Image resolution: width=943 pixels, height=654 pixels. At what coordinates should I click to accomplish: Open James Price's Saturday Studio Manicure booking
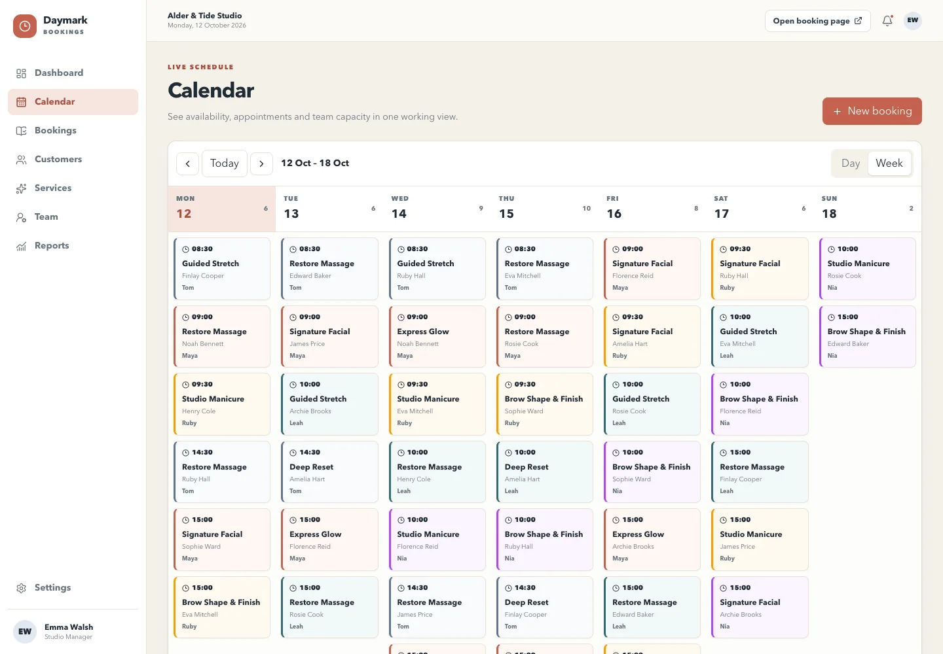pyautogui.click(x=760, y=540)
